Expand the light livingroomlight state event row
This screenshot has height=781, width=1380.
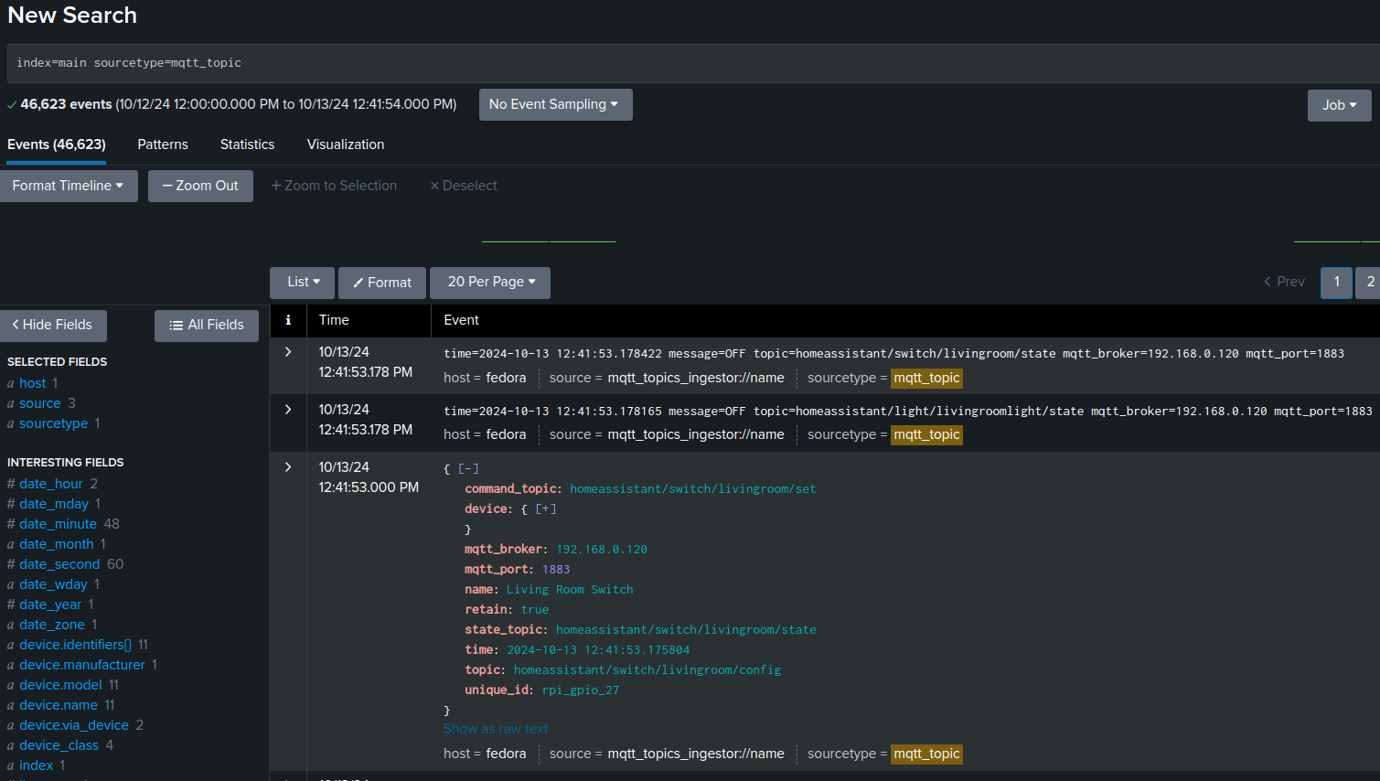[288, 410]
